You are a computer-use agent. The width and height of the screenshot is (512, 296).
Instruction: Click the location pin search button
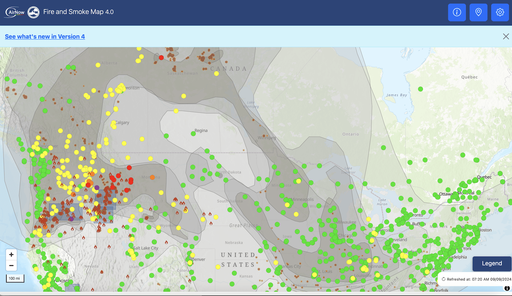coord(478,12)
